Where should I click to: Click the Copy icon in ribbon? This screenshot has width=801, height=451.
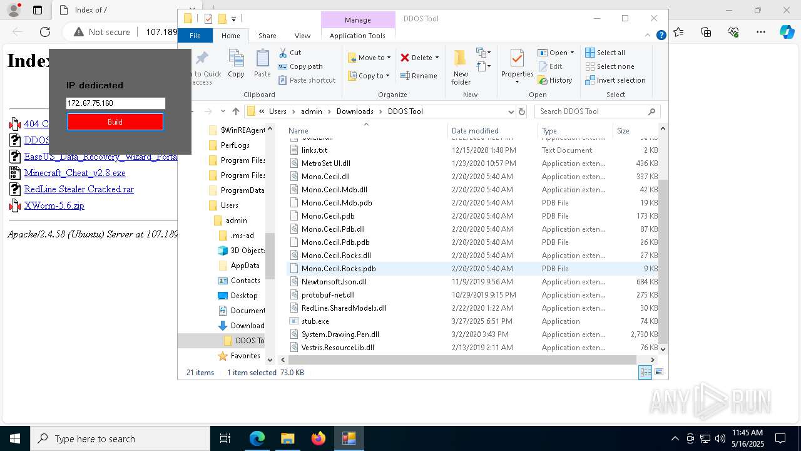click(x=236, y=64)
